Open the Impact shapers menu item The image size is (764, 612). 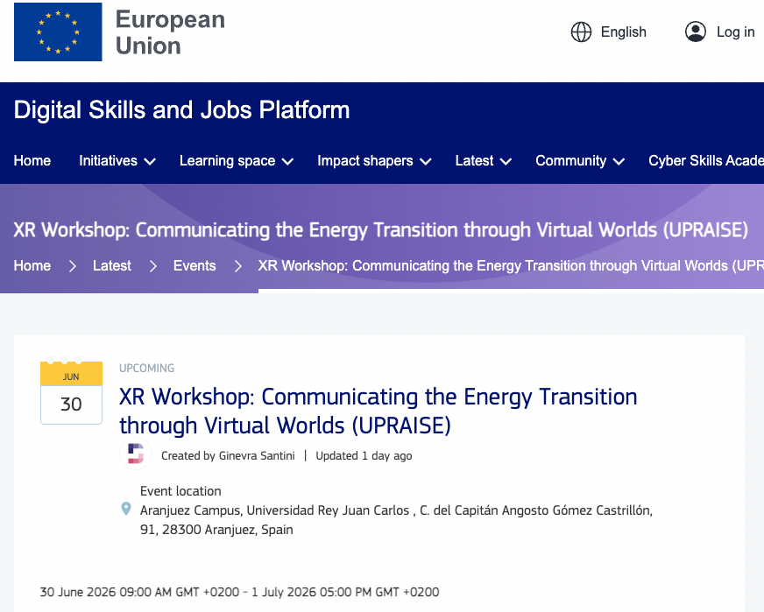click(x=365, y=161)
